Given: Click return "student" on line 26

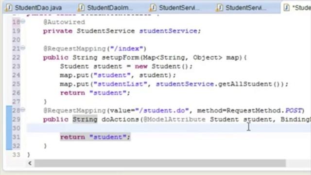Looking at the screenshot, I should point(95,93).
